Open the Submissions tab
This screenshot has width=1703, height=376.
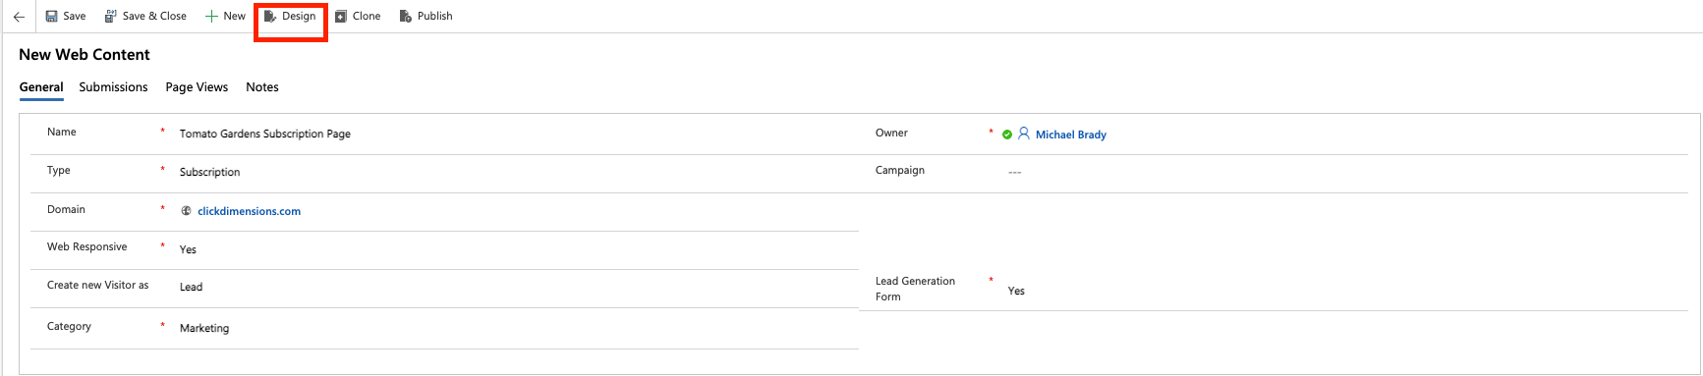113,87
